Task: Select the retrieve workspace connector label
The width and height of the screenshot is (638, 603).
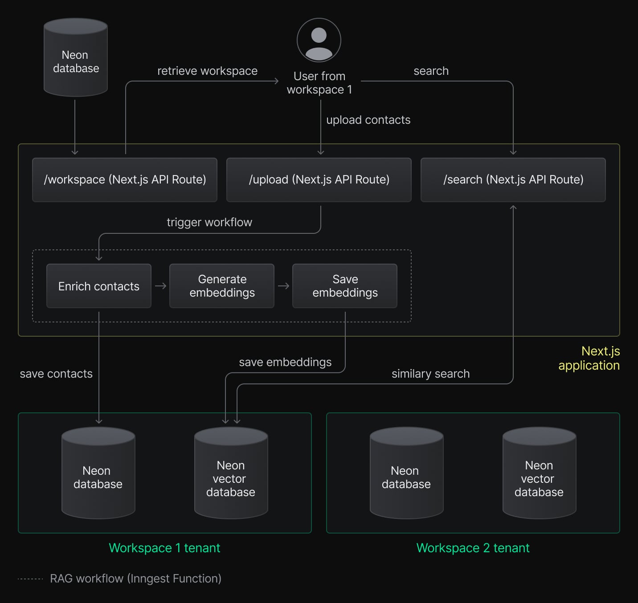Action: tap(207, 71)
